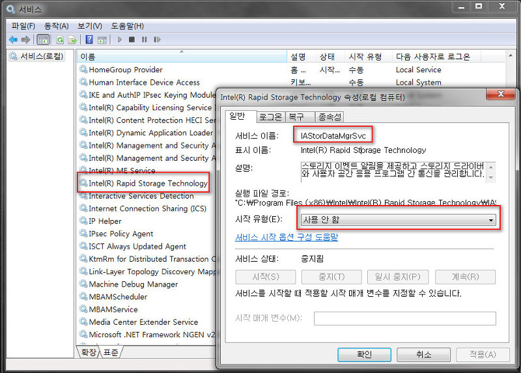Click the Pause Service icon

coord(144,40)
